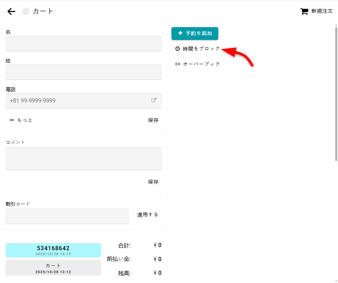Image resolution: width=338 pixels, height=283 pixels.
Task: Click the right panel vertical scrollbar
Action: click(336, 93)
